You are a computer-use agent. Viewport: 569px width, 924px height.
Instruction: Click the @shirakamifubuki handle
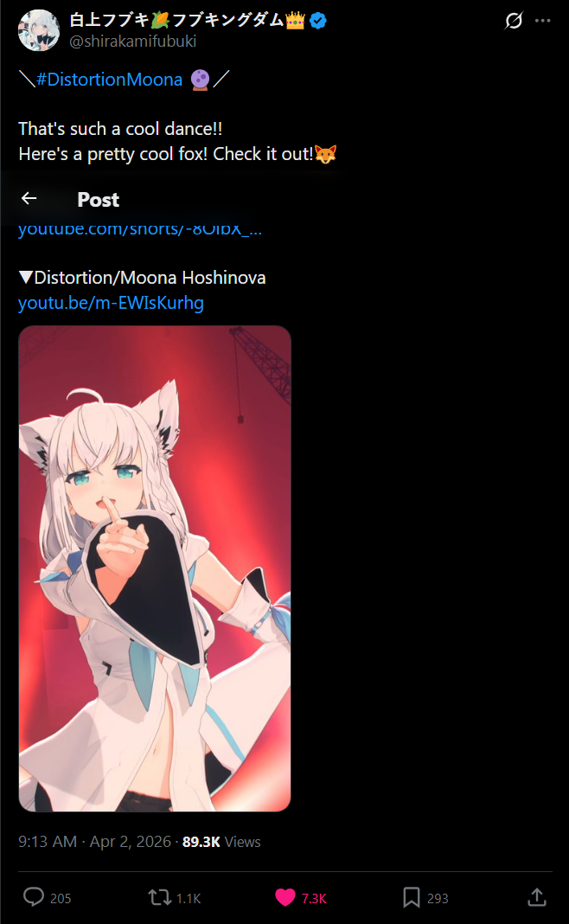[133, 42]
